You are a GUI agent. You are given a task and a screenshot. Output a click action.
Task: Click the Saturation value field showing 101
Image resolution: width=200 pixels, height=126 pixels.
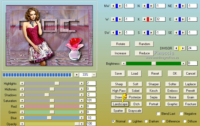pos(91,100)
